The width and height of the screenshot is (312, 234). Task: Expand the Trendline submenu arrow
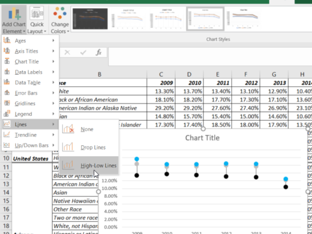click(53, 135)
